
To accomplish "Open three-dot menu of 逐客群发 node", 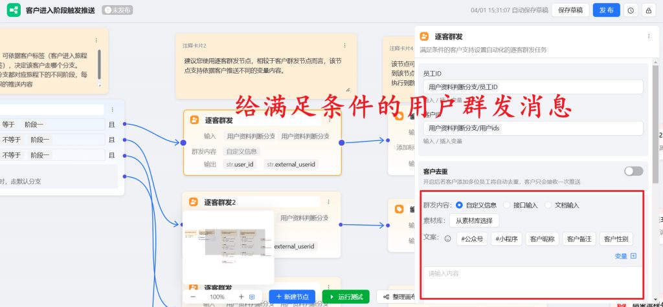I will [x=330, y=120].
